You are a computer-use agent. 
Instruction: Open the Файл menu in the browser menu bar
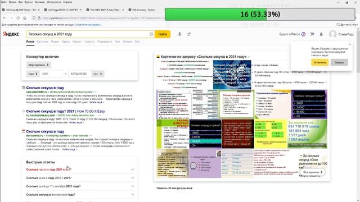coord(4,2)
